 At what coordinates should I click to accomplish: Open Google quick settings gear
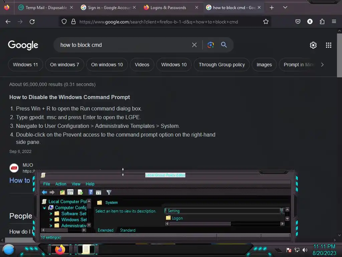click(313, 45)
